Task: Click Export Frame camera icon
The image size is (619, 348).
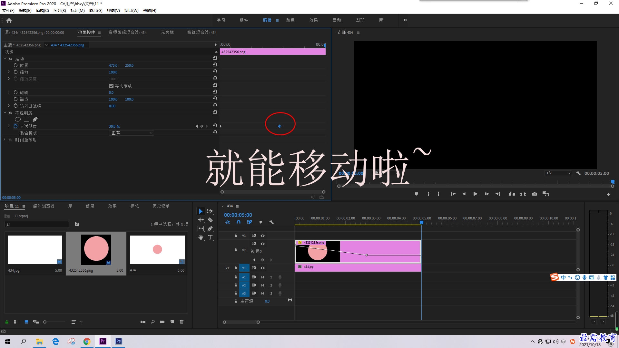Action: [x=535, y=194]
